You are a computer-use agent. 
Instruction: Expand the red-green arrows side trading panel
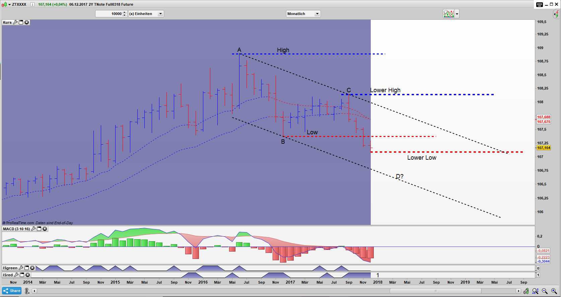tap(556, 14)
